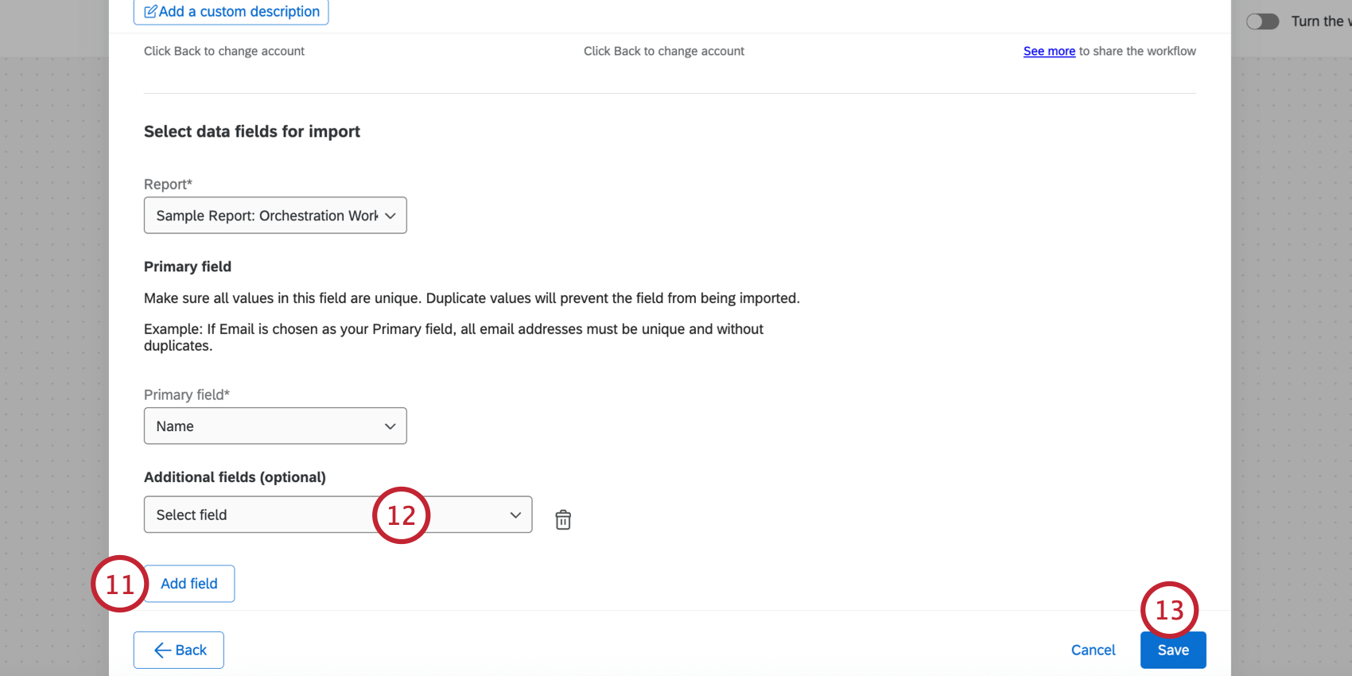The image size is (1352, 676).
Task: Cancel the import configuration
Action: click(1093, 651)
